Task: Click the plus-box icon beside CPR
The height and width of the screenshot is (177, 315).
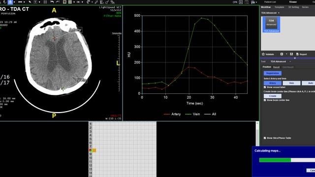Action: [x=241, y=2]
